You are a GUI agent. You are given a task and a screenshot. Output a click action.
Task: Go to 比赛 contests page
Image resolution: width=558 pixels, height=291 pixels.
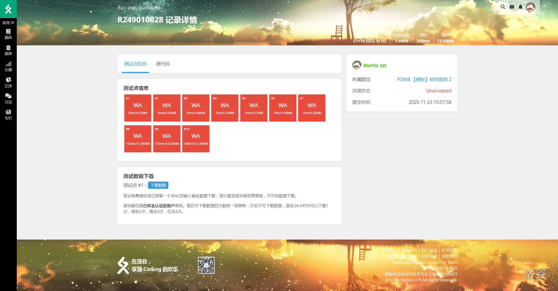coord(8,66)
